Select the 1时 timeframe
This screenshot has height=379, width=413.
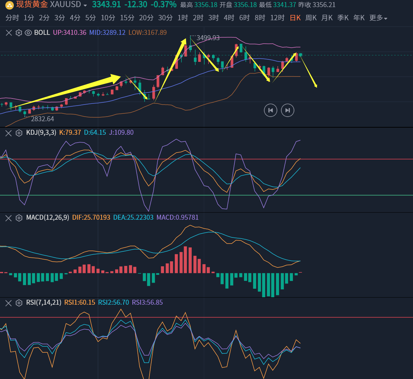click(183, 18)
